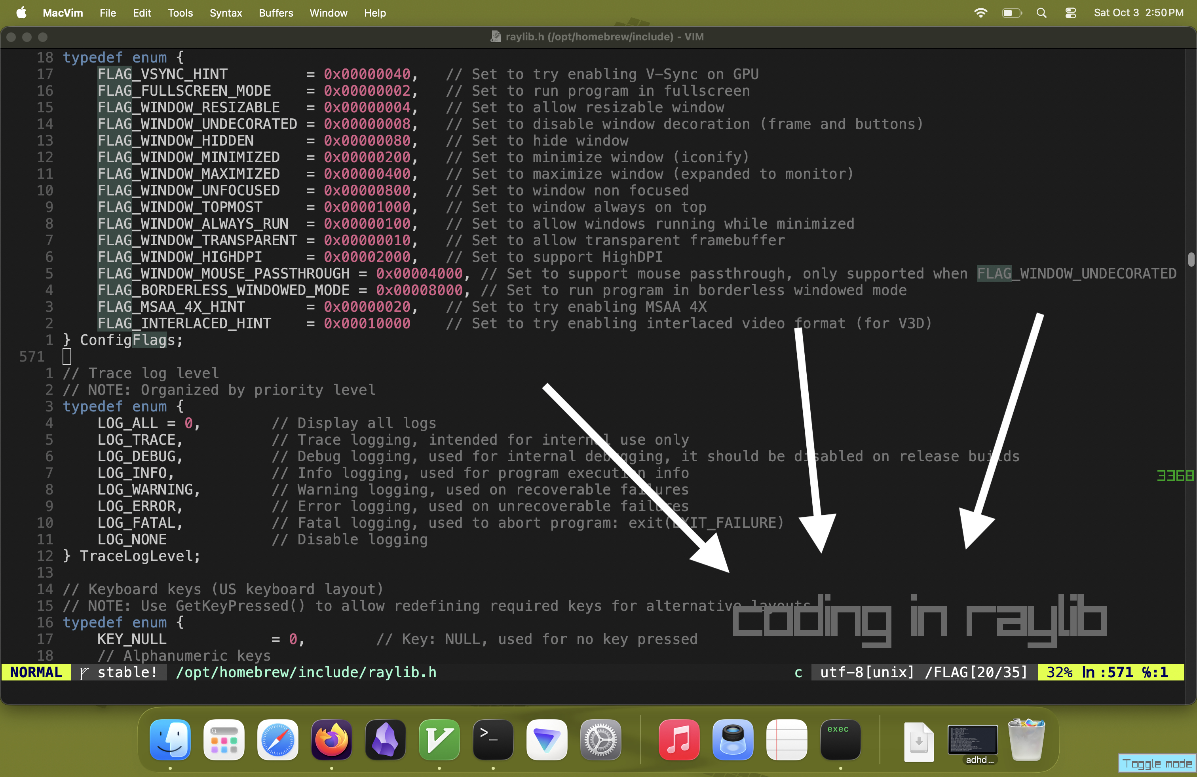Open System Settings from the dock
The height and width of the screenshot is (777, 1197).
[600, 739]
